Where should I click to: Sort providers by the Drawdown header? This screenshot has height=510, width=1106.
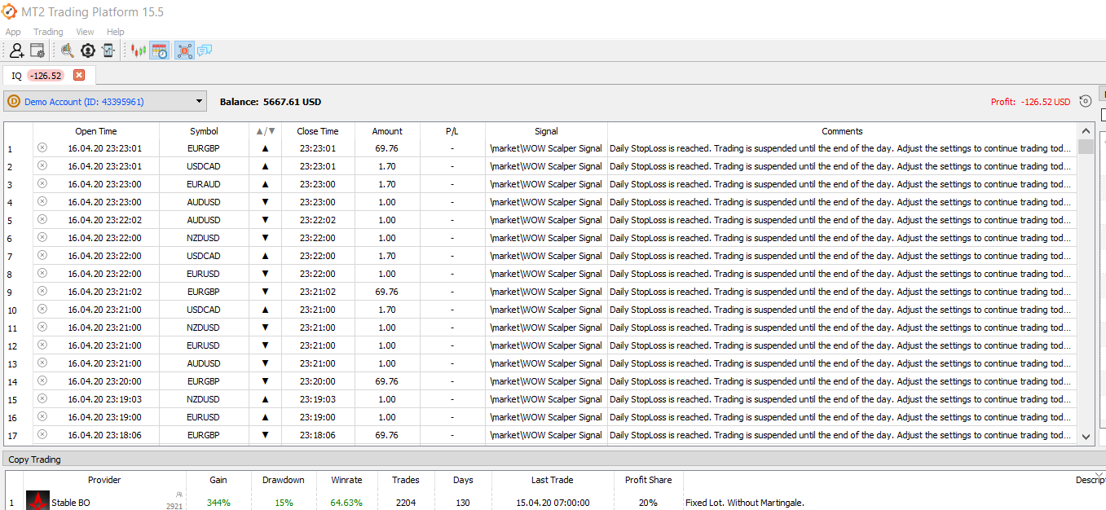(284, 480)
